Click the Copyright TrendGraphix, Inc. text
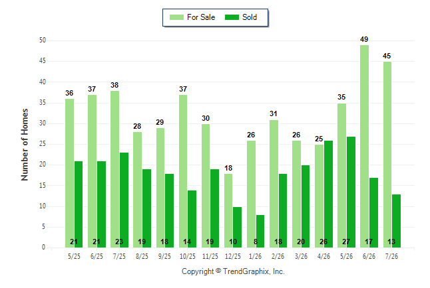The height and width of the screenshot is (288, 430). (233, 271)
